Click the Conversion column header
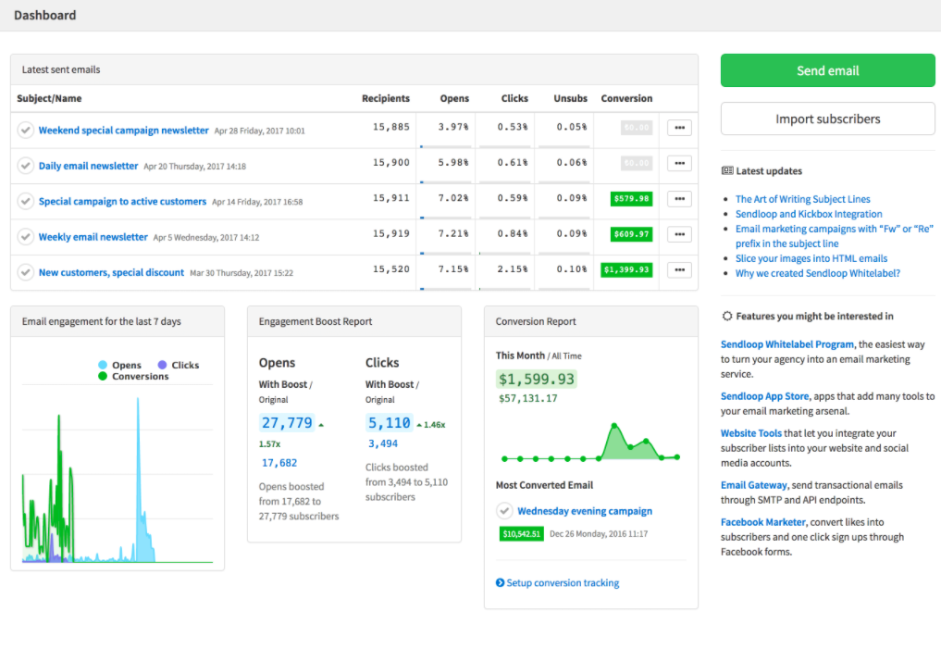Viewport: 941px width, 661px height. coord(626,98)
